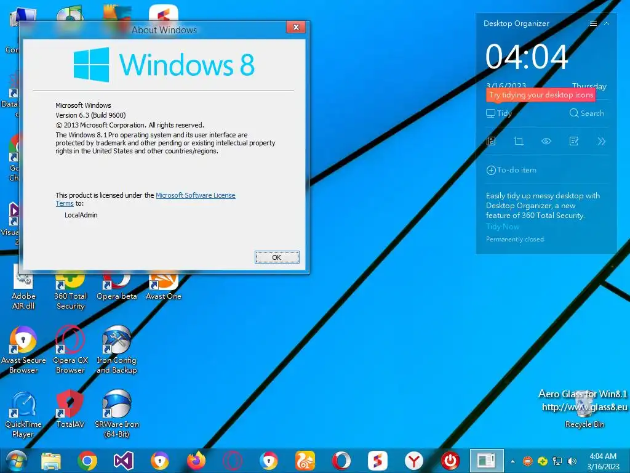
Task: Select the Opera beta desktop shortcut
Action: 116,286
